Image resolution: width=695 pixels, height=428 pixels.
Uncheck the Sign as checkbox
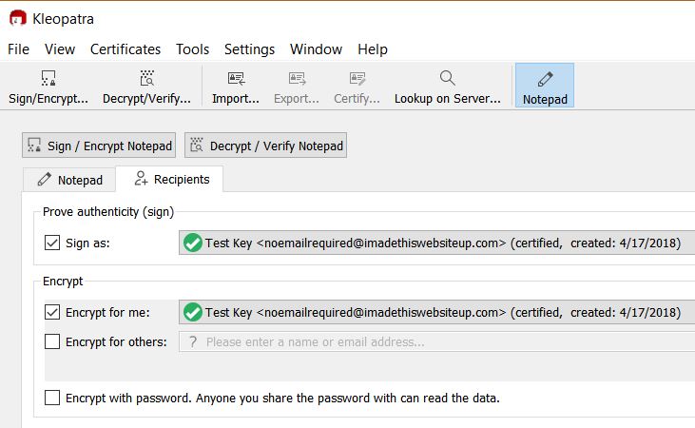point(52,243)
